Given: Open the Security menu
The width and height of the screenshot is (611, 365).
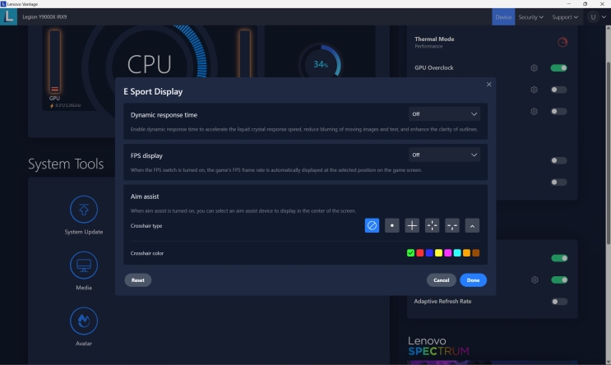Looking at the screenshot, I should (x=530, y=16).
